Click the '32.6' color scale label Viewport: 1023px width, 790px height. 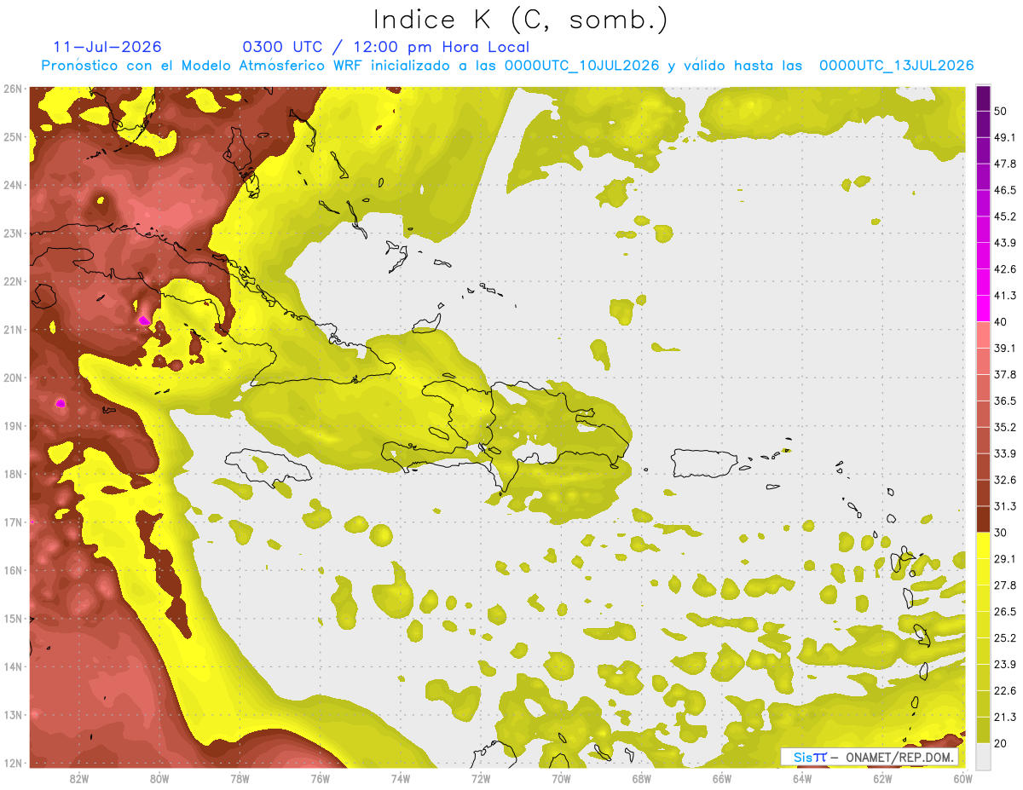[x=1005, y=480]
